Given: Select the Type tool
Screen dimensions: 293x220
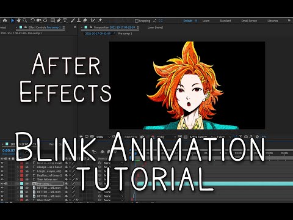Looking at the screenshot, I should click(65, 20).
